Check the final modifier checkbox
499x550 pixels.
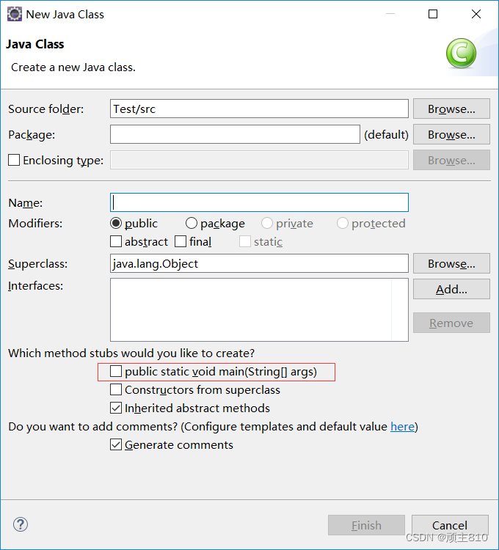click(181, 241)
